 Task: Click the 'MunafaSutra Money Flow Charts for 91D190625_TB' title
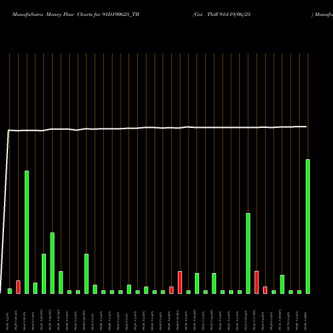click(x=76, y=15)
